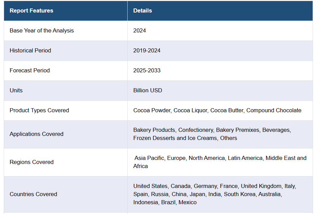Click the Details column header
Image resolution: width=314 pixels, height=214 pixels.
click(x=142, y=11)
